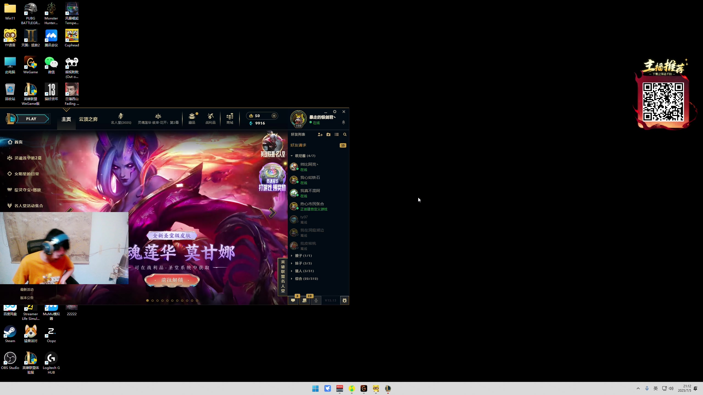Open WeGame desktop icon
The width and height of the screenshot is (703, 395).
30,65
